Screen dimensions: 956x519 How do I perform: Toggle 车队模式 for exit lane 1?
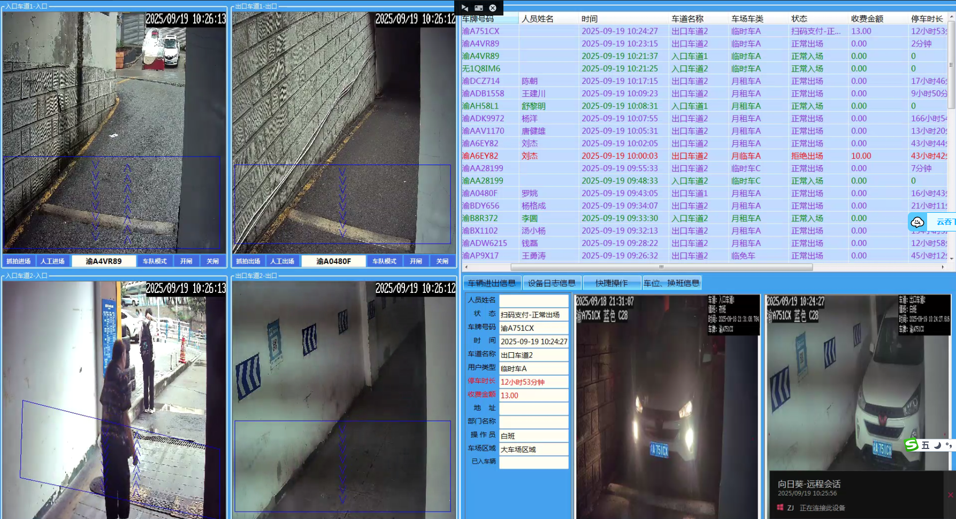tap(384, 261)
